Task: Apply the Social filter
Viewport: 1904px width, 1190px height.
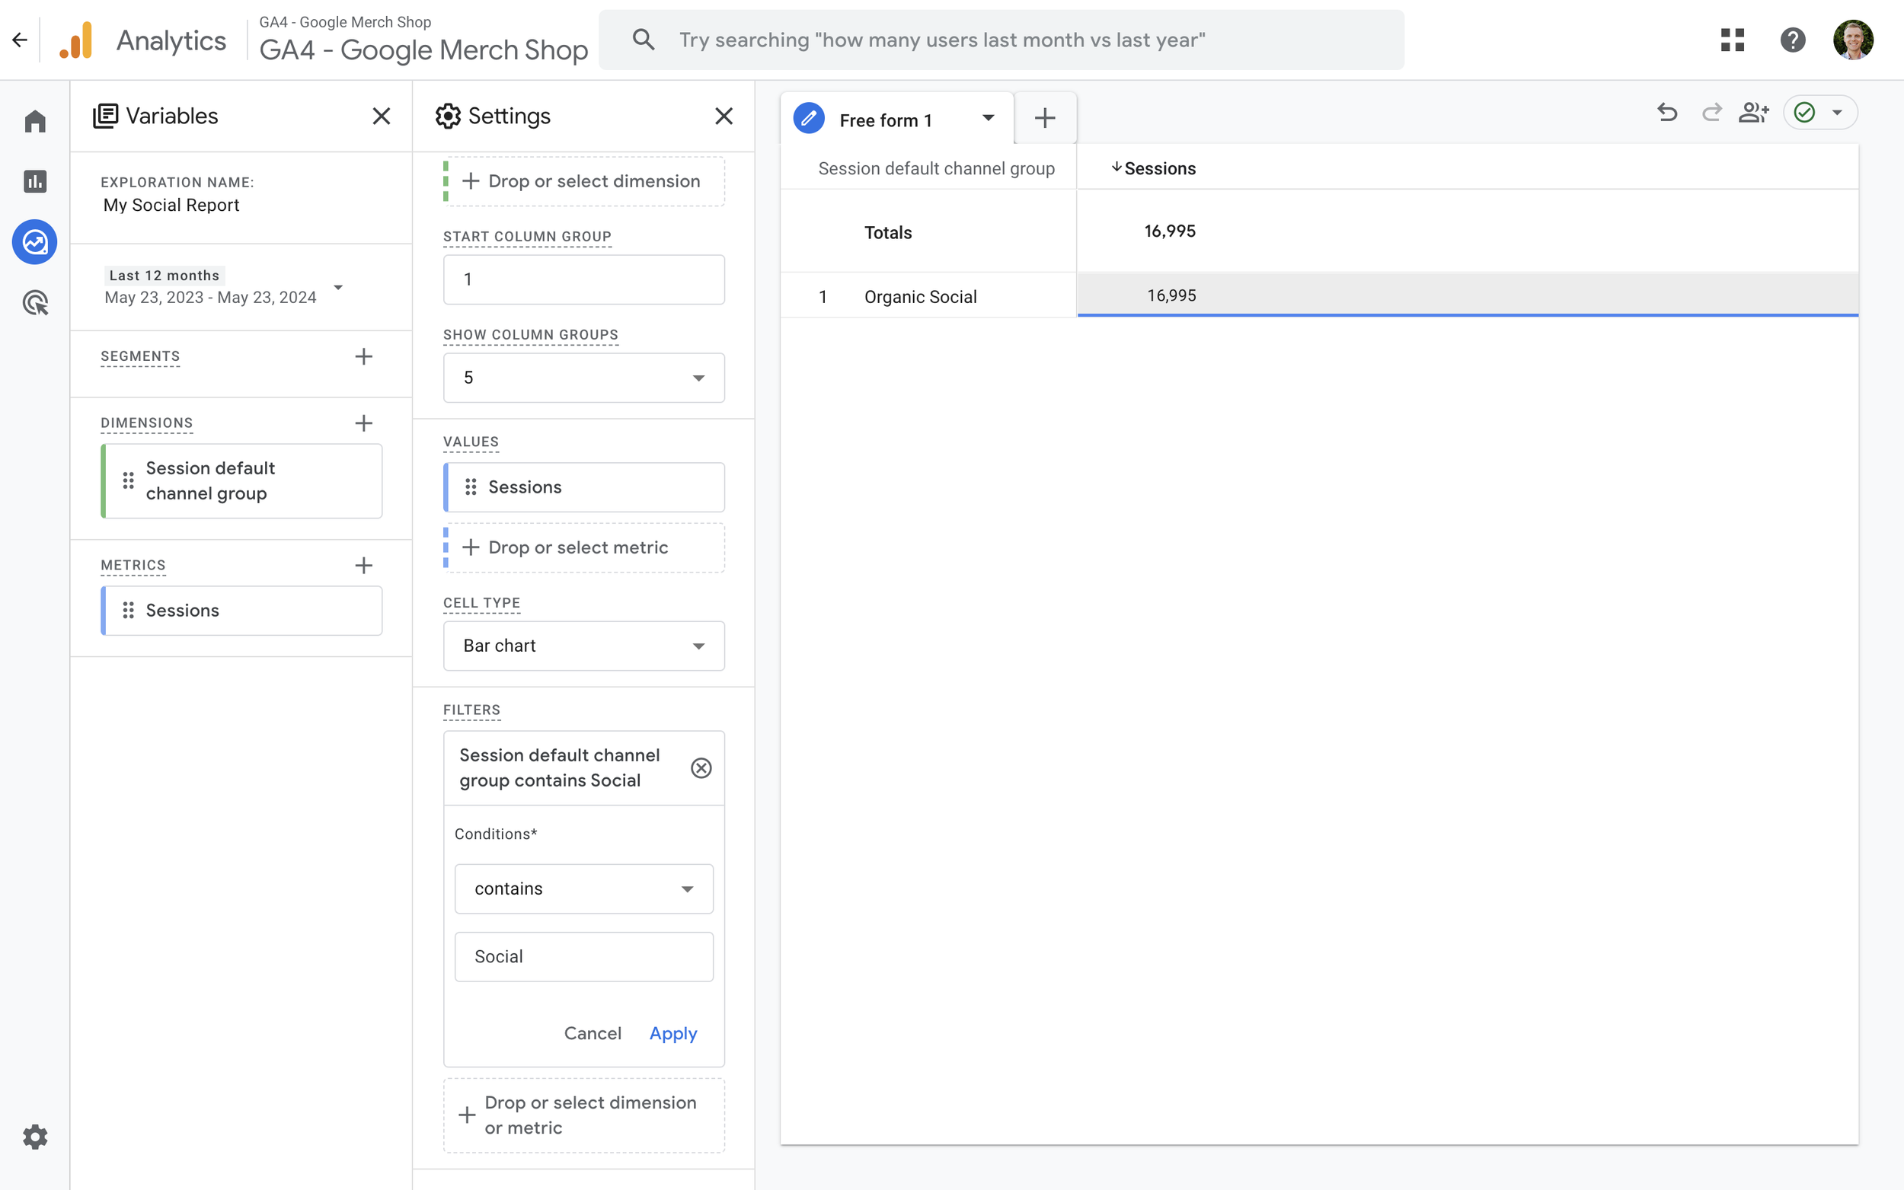Action: [x=672, y=1033]
